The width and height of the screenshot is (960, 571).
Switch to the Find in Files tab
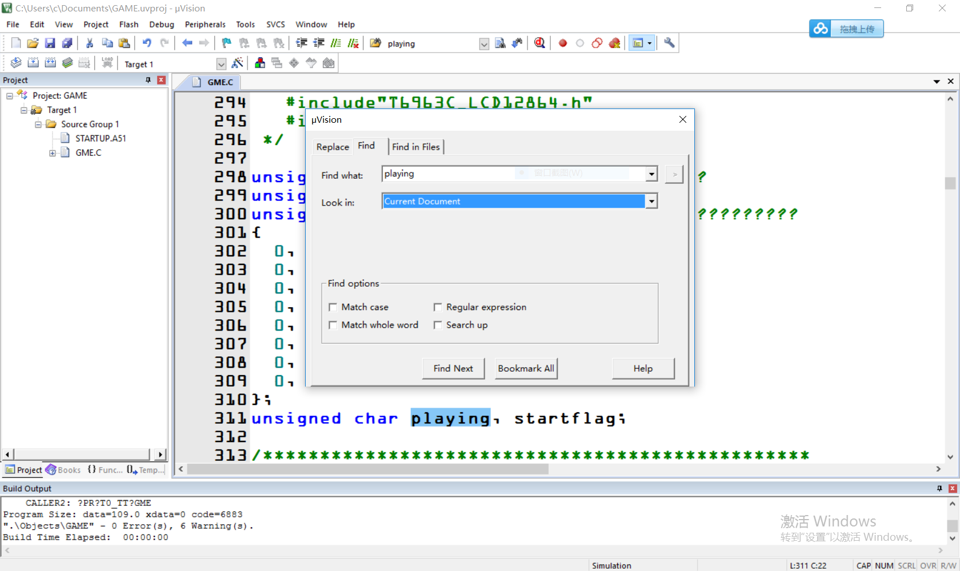click(416, 147)
